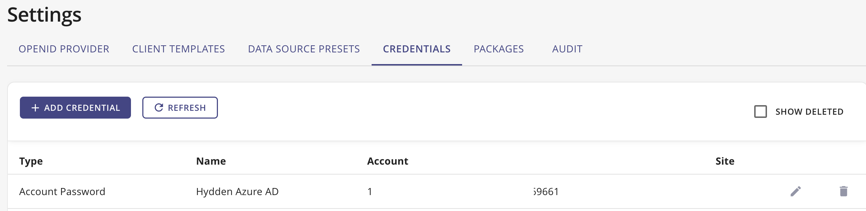Open the Audit tab
Screen dimensions: 866x211
tap(567, 49)
